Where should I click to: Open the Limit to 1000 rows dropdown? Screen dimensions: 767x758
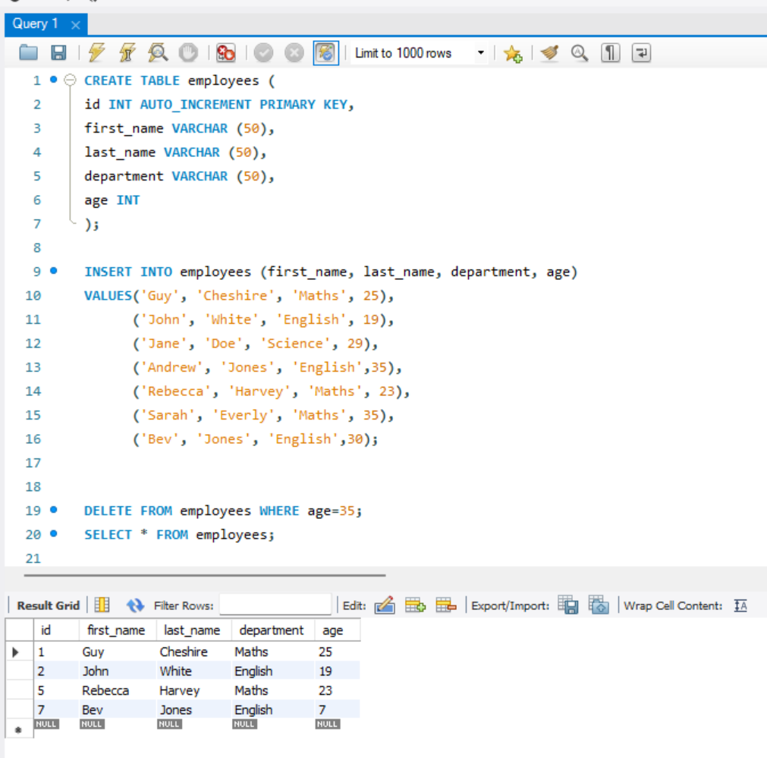[482, 53]
